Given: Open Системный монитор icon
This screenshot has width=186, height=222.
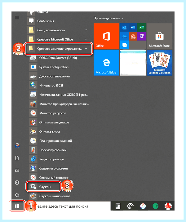Looking at the screenshot, I should coord(33,178).
